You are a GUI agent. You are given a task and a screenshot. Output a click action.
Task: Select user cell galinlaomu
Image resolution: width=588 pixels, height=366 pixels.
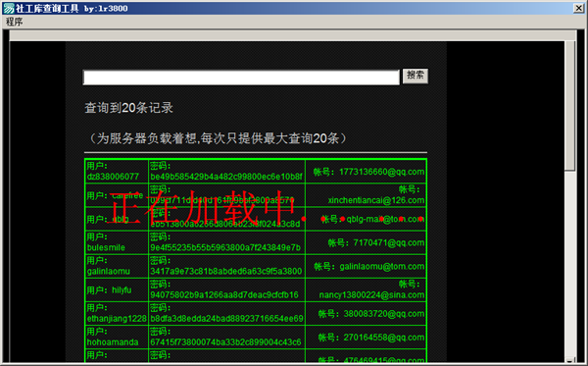(117, 266)
